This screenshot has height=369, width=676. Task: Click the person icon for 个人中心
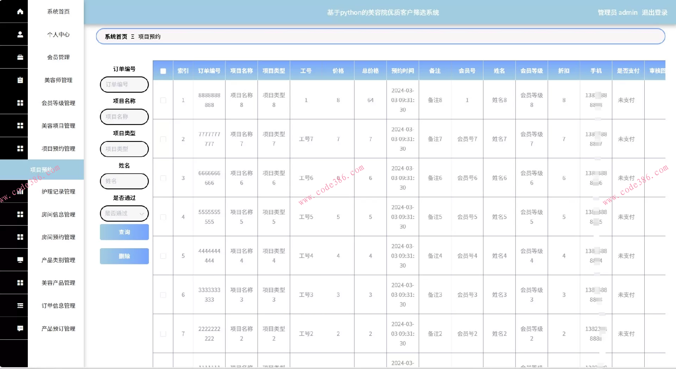tap(20, 35)
